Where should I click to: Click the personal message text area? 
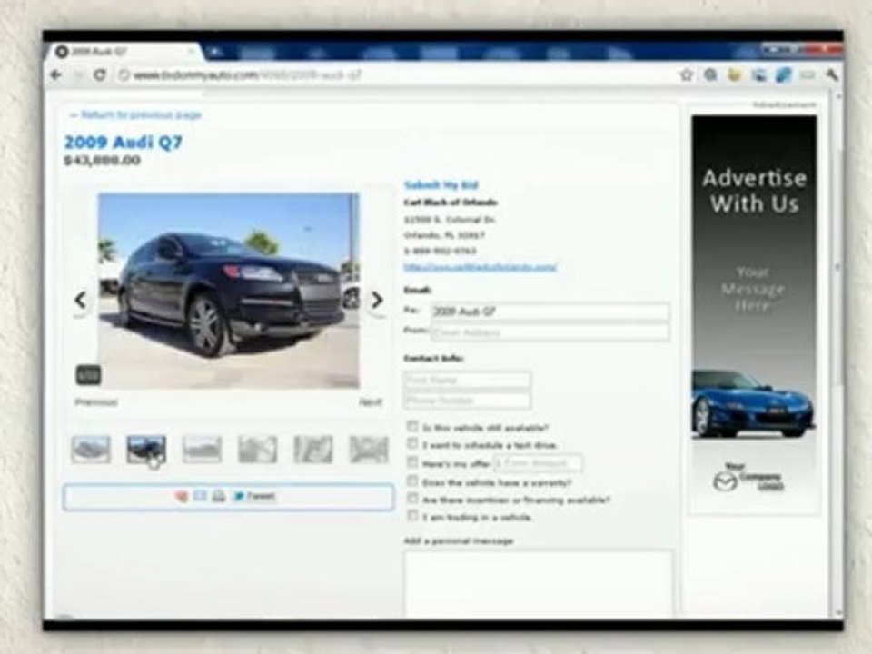538,583
